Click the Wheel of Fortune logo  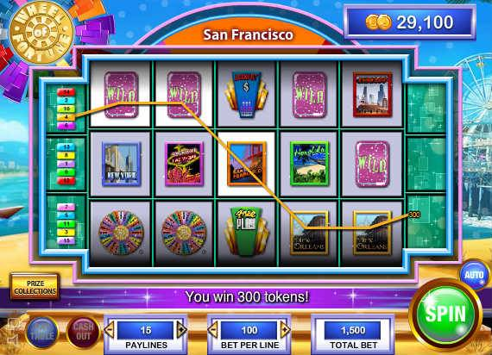41,33
